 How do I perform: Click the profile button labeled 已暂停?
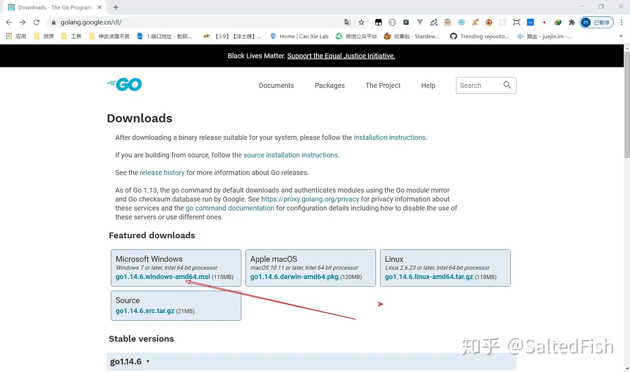596,23
